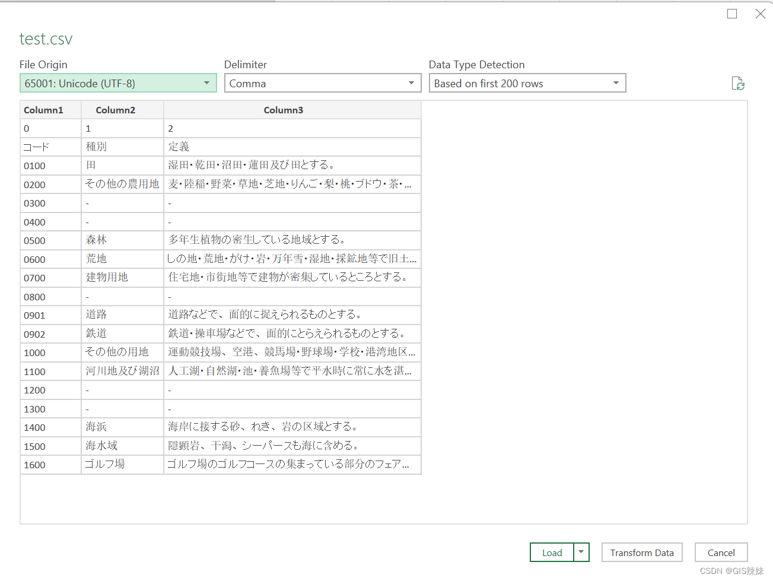The height and width of the screenshot is (581, 773).
Task: Click the 隠顕岩、干潟 definition cell
Action: (x=292, y=446)
